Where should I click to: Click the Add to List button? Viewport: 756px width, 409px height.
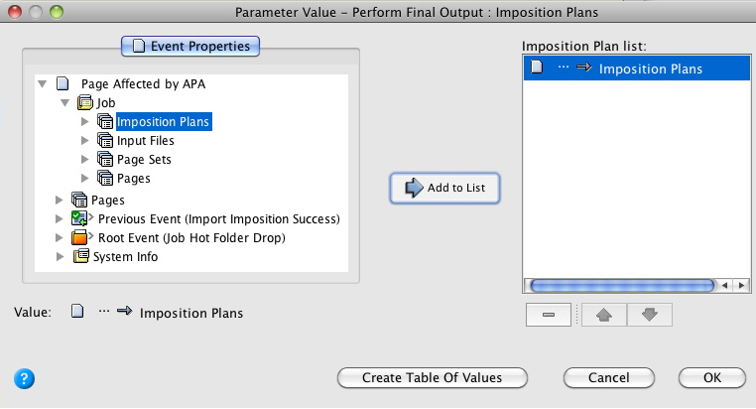(x=444, y=188)
